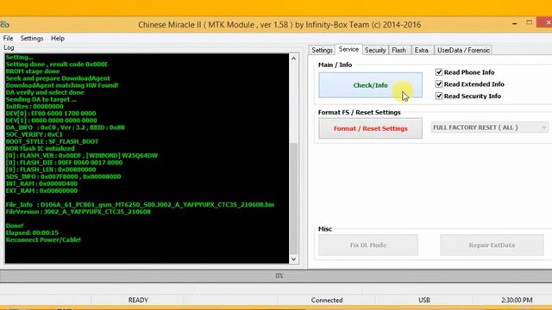Minimize the Chinese Miracle II window
Image resolution: width=552 pixels, height=310 pixels.
515,23
